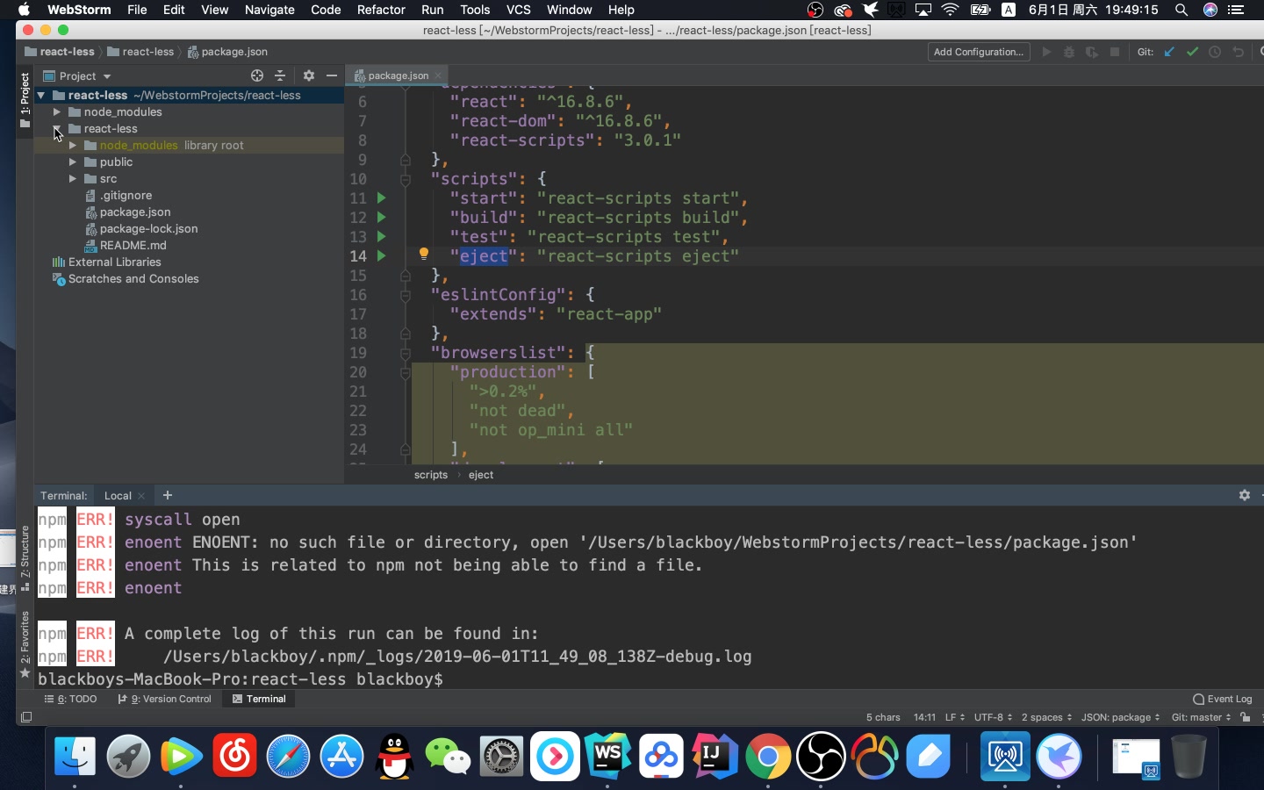Run the start script gutter arrow
Viewport: 1264px width, 790px height.
(x=381, y=198)
